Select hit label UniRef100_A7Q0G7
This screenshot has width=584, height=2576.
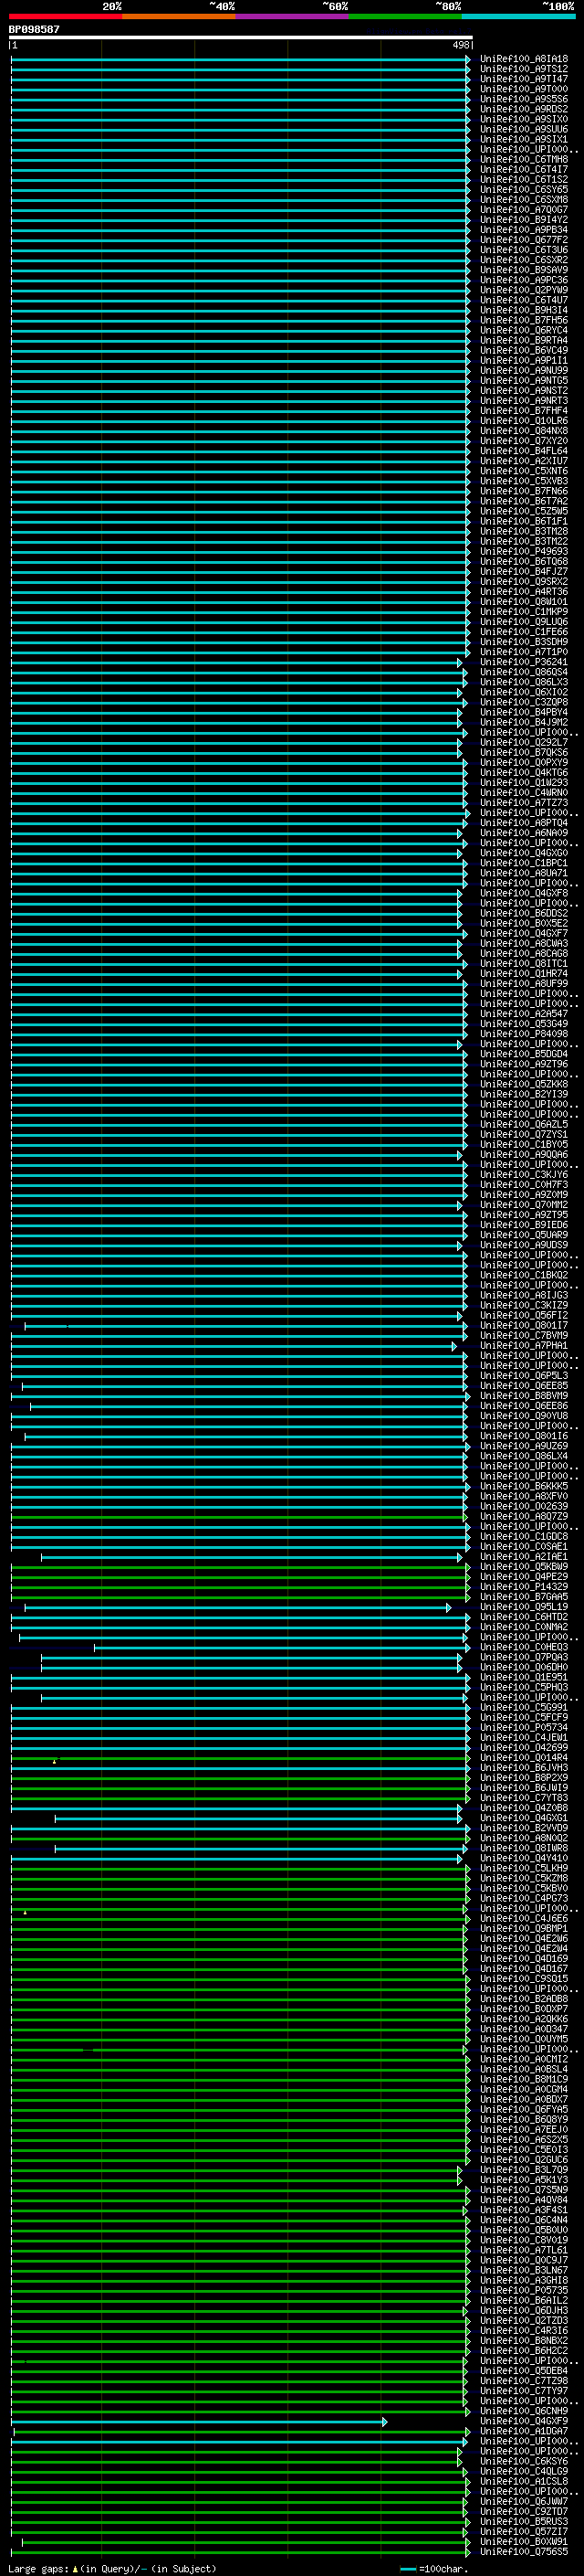click(524, 209)
